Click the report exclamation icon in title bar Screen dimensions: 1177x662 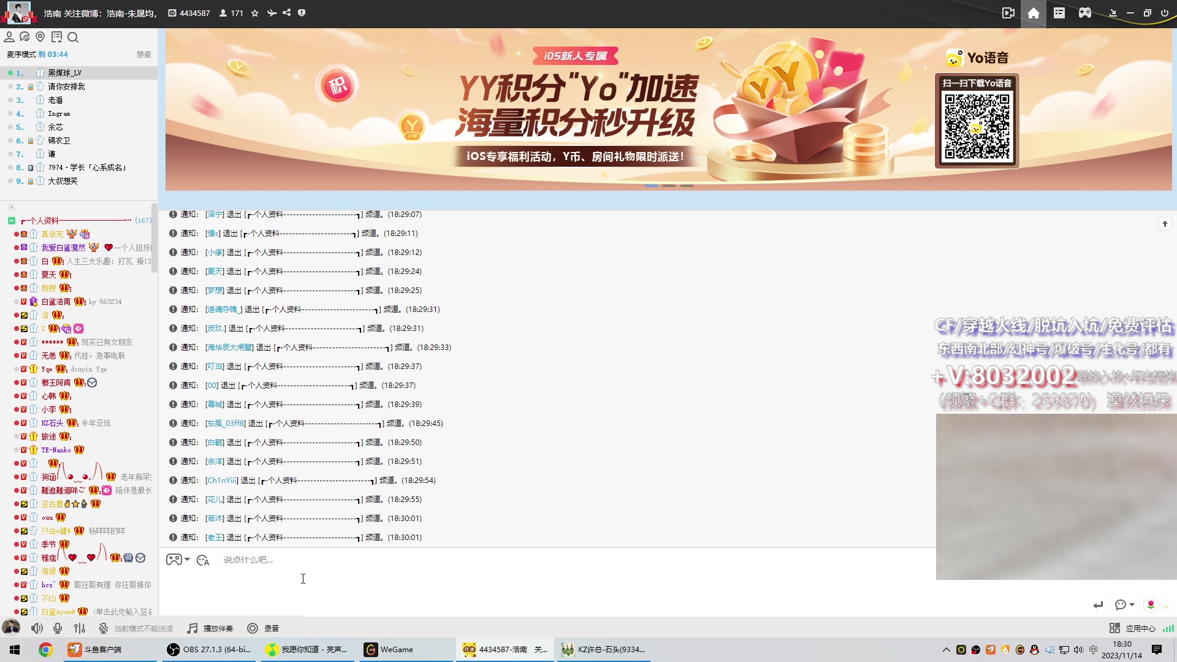(302, 13)
